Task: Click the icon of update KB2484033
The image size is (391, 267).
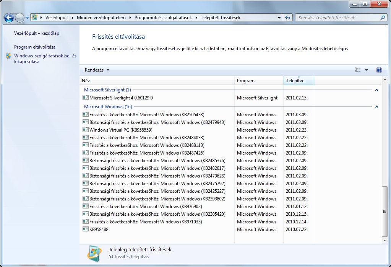Action: tap(86, 137)
